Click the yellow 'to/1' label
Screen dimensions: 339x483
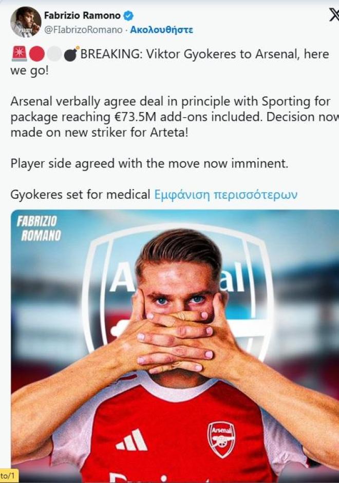(9, 476)
